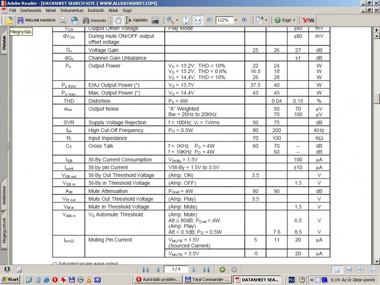Click the email globe icon
Screen dimensions: 380x285
pyautogui.click(x=75, y=20)
